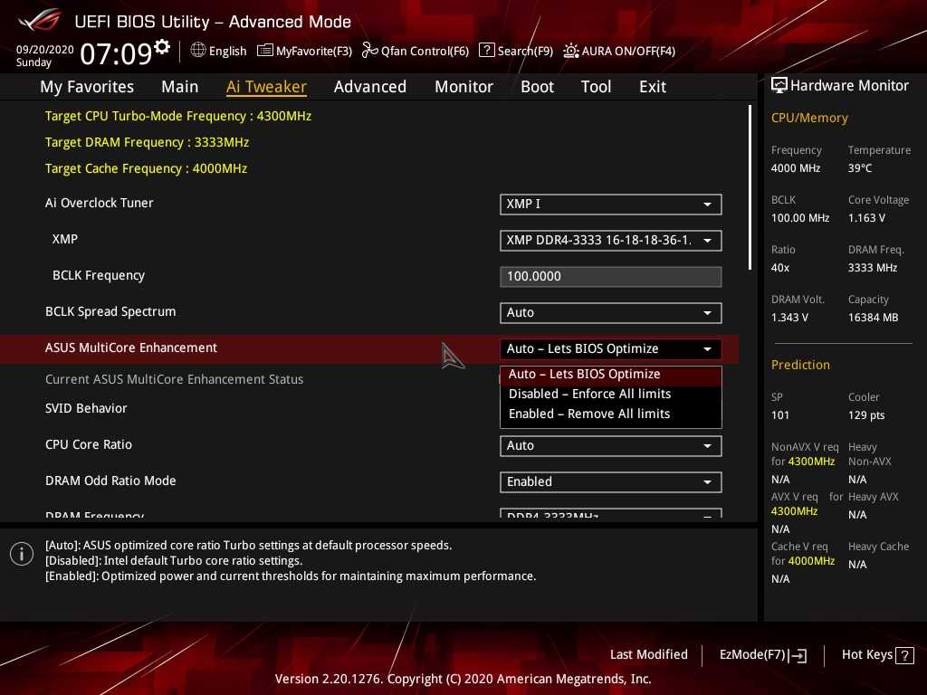
Task: Click the Search(F9) question mark icon
Action: (487, 51)
